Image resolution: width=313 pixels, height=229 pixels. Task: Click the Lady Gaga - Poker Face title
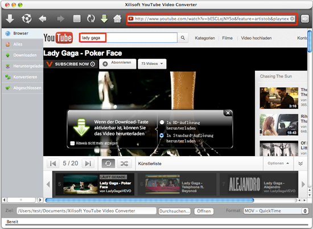83,53
